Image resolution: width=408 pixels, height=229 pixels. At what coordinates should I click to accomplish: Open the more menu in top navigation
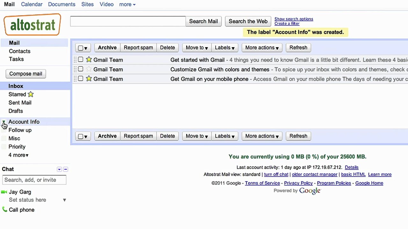click(127, 4)
